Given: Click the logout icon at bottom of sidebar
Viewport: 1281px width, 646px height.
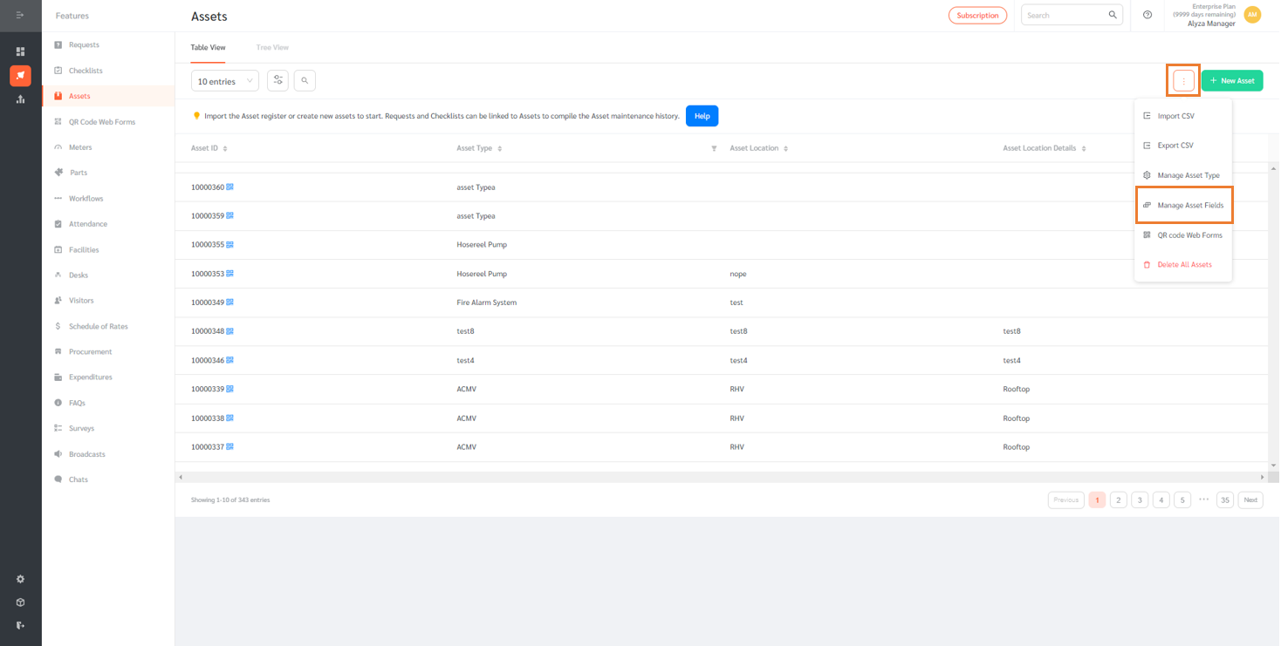Looking at the screenshot, I should click(20, 625).
